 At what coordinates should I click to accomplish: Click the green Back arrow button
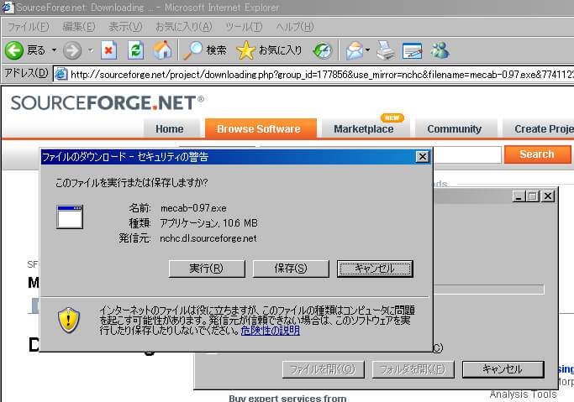point(14,50)
